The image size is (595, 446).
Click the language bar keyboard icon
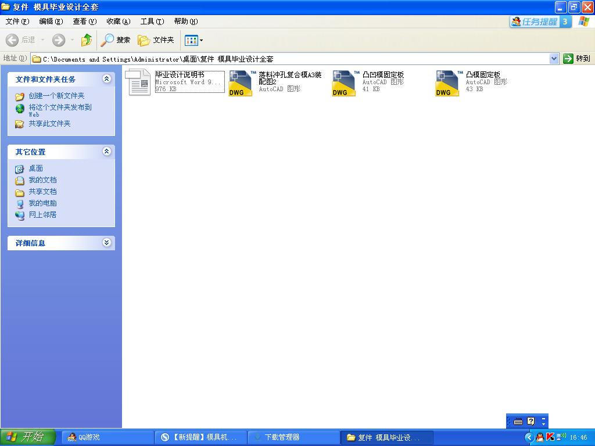click(518, 422)
